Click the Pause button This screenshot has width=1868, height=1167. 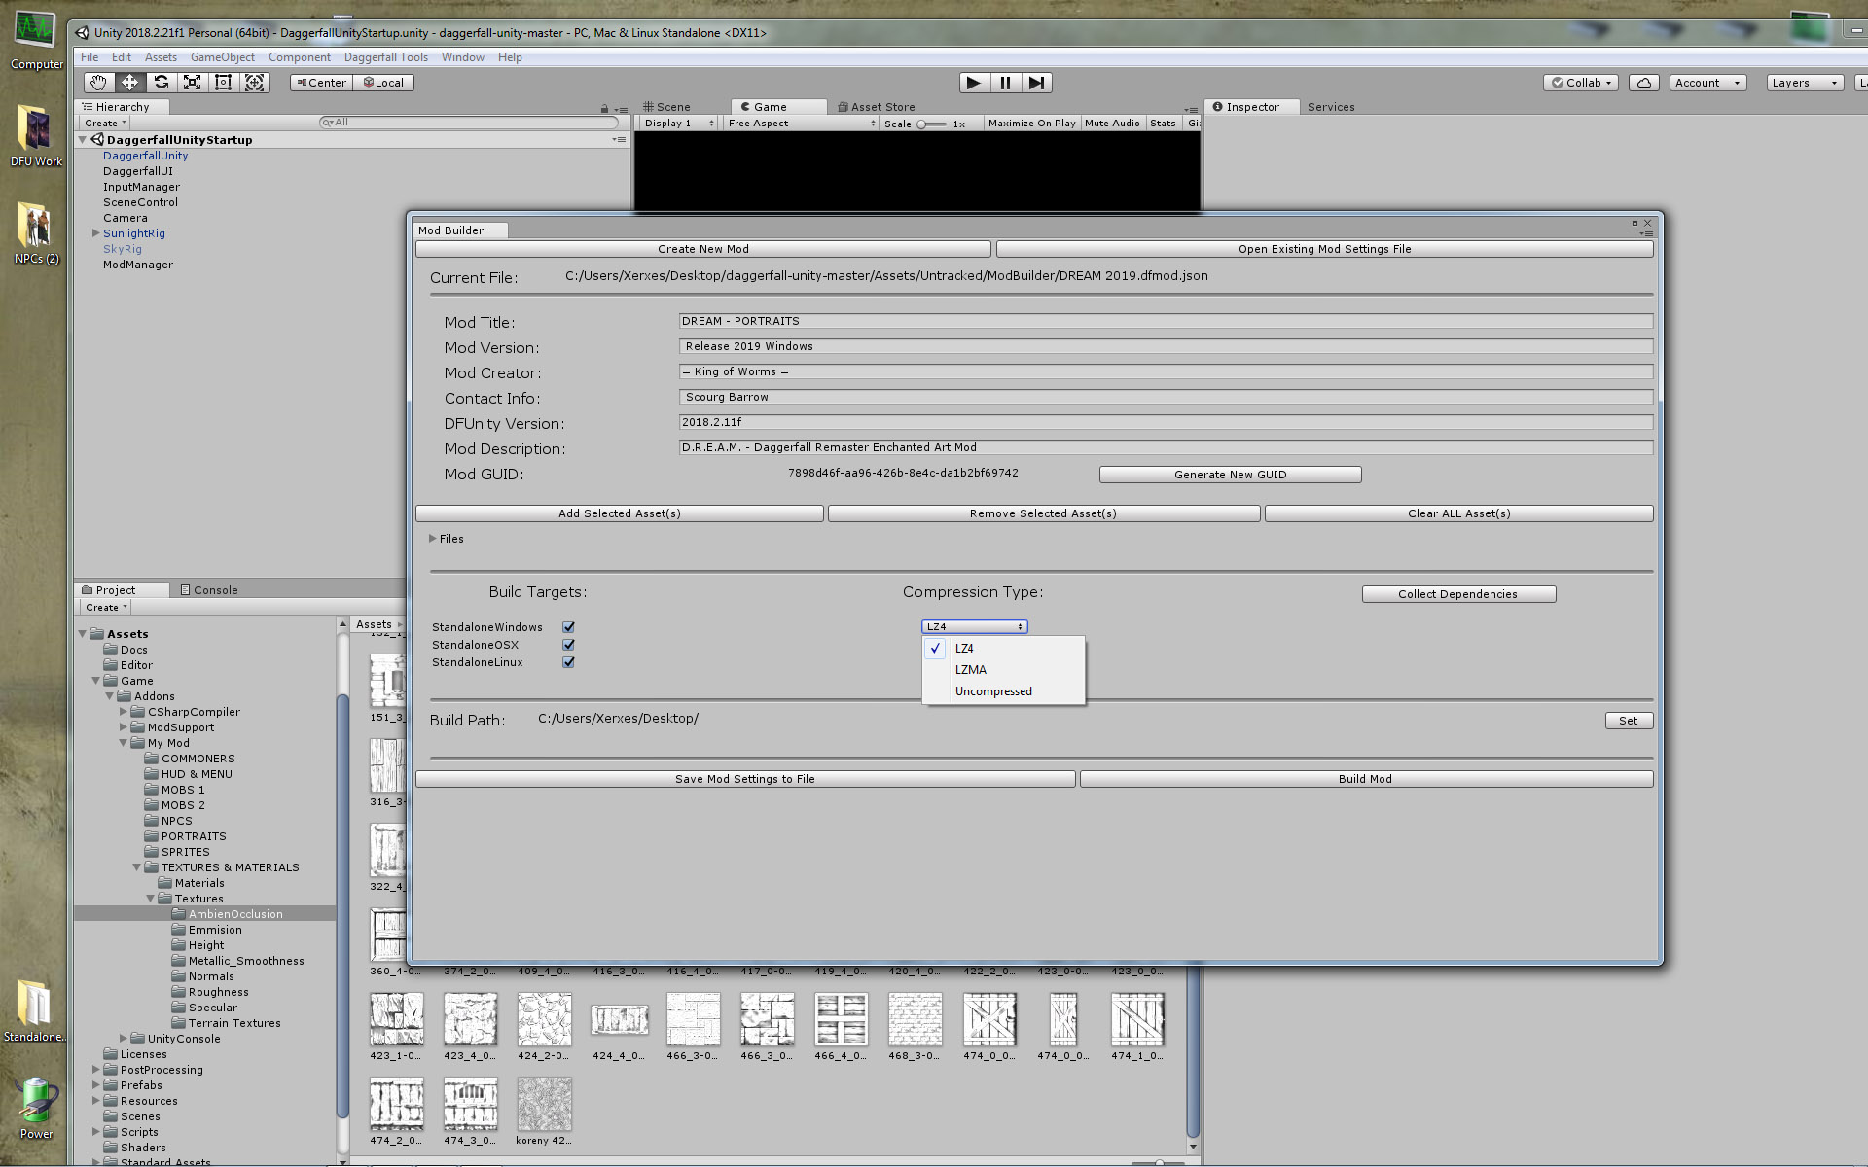pyautogui.click(x=1005, y=83)
